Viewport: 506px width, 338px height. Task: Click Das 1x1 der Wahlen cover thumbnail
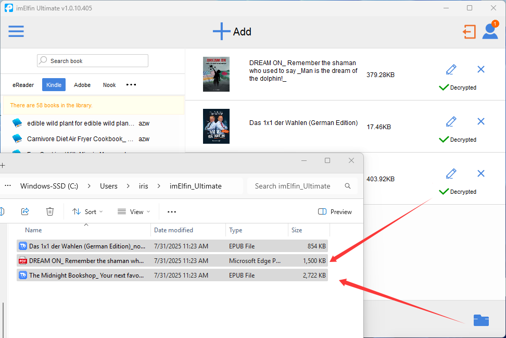[216, 126]
